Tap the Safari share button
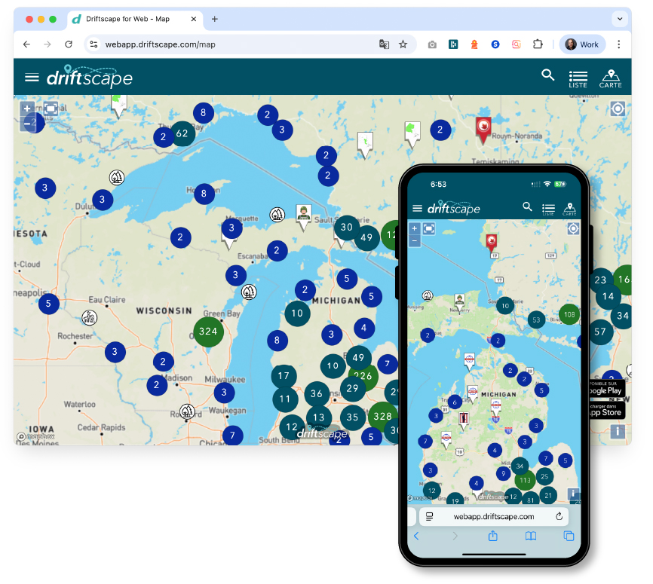 492,536
